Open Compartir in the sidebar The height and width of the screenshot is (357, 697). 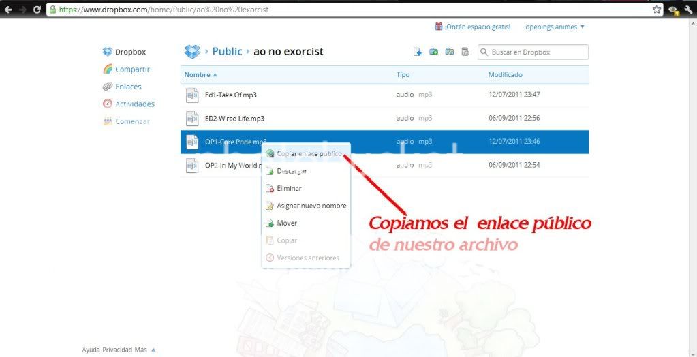(x=127, y=69)
